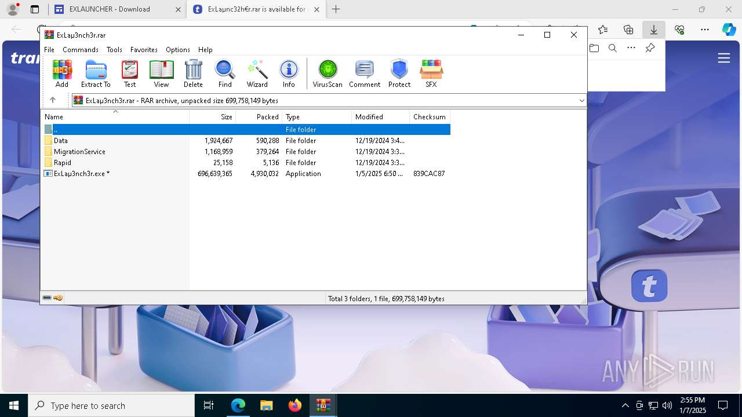Click the Add toolbar icon in WinRAR

(62, 74)
